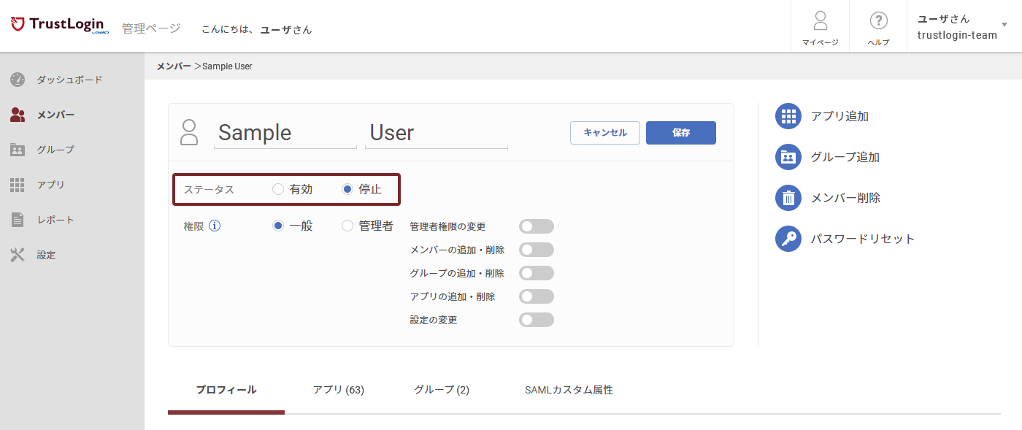Switch to the アプリ (63) tab
The image size is (1022, 430).
tap(338, 390)
